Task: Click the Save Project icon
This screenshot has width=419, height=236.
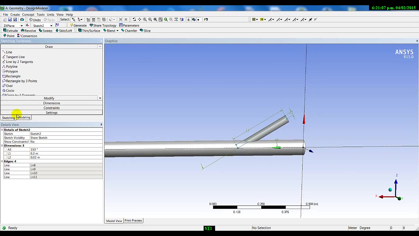Action: point(10,20)
